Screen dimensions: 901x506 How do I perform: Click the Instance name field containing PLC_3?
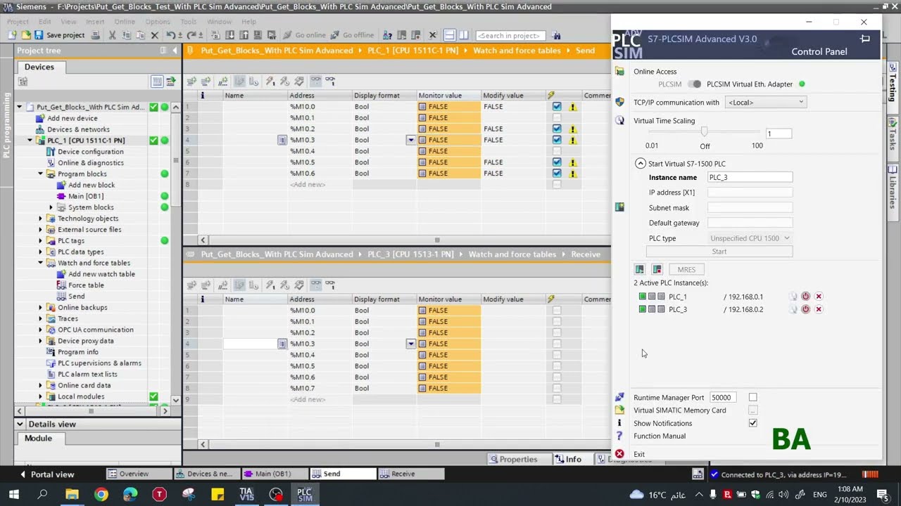point(750,178)
